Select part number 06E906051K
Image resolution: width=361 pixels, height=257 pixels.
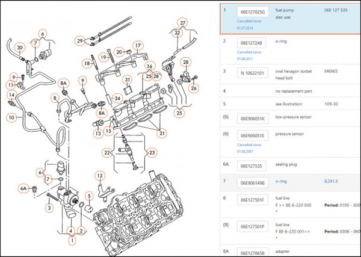(252, 119)
